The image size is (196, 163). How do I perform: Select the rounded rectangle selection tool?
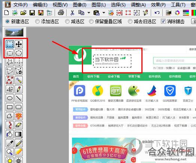(x=10, y=53)
